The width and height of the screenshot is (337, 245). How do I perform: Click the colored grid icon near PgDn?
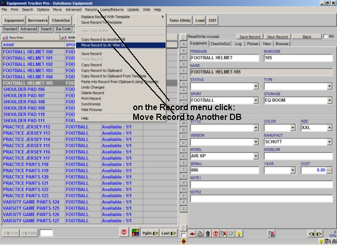(x=135, y=233)
